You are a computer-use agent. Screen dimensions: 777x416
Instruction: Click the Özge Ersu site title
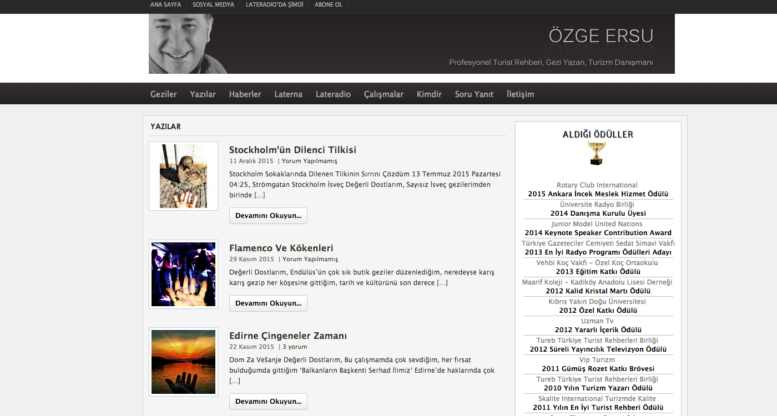point(601,36)
